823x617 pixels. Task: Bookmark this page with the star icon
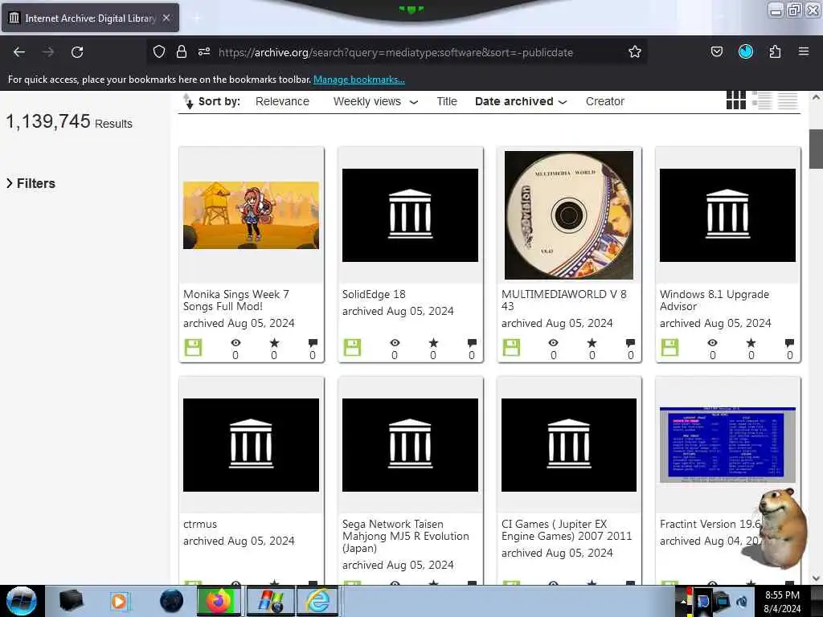[635, 51]
